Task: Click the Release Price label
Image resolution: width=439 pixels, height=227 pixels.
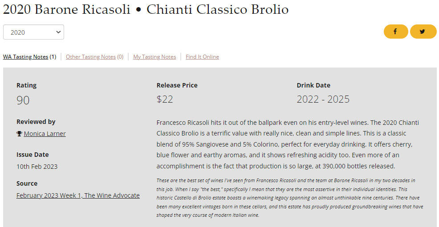Action: coord(177,85)
